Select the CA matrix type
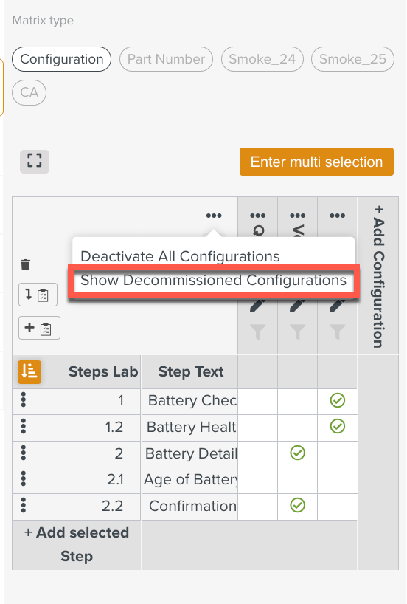 click(29, 92)
